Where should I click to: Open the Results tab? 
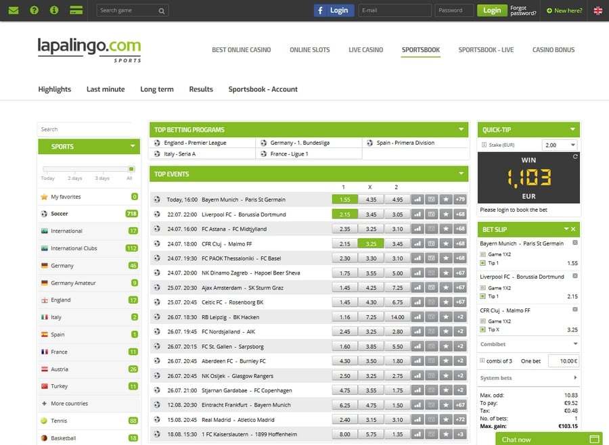pyautogui.click(x=201, y=89)
